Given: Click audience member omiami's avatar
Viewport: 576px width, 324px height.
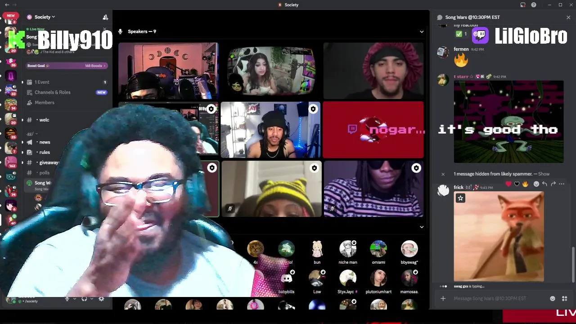Looking at the screenshot, I should pos(378,249).
